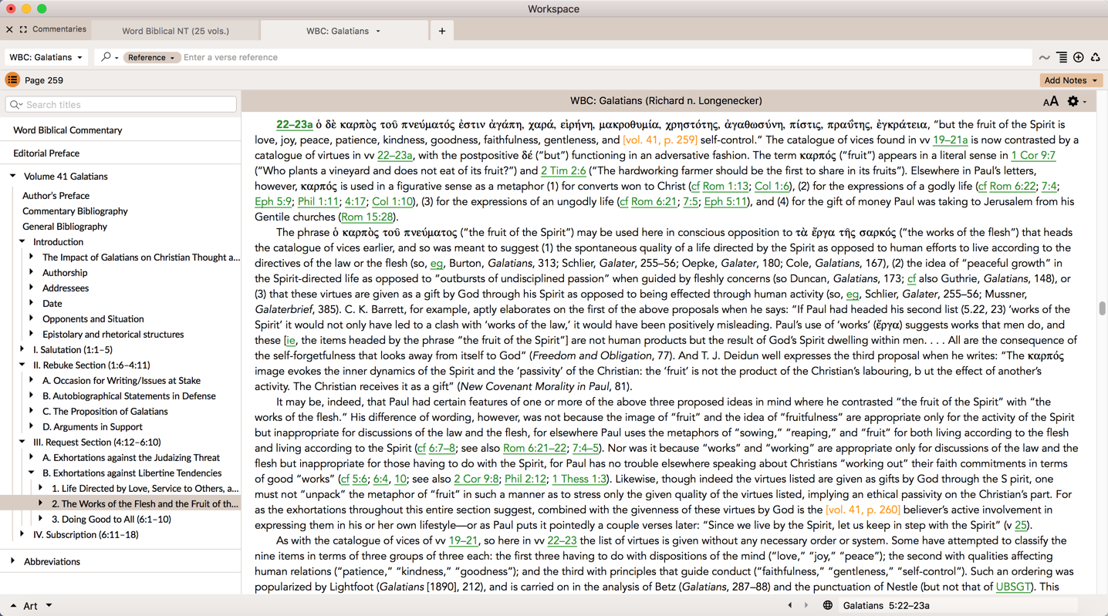Follow the Rom 15:28 verse link

pyautogui.click(x=367, y=217)
